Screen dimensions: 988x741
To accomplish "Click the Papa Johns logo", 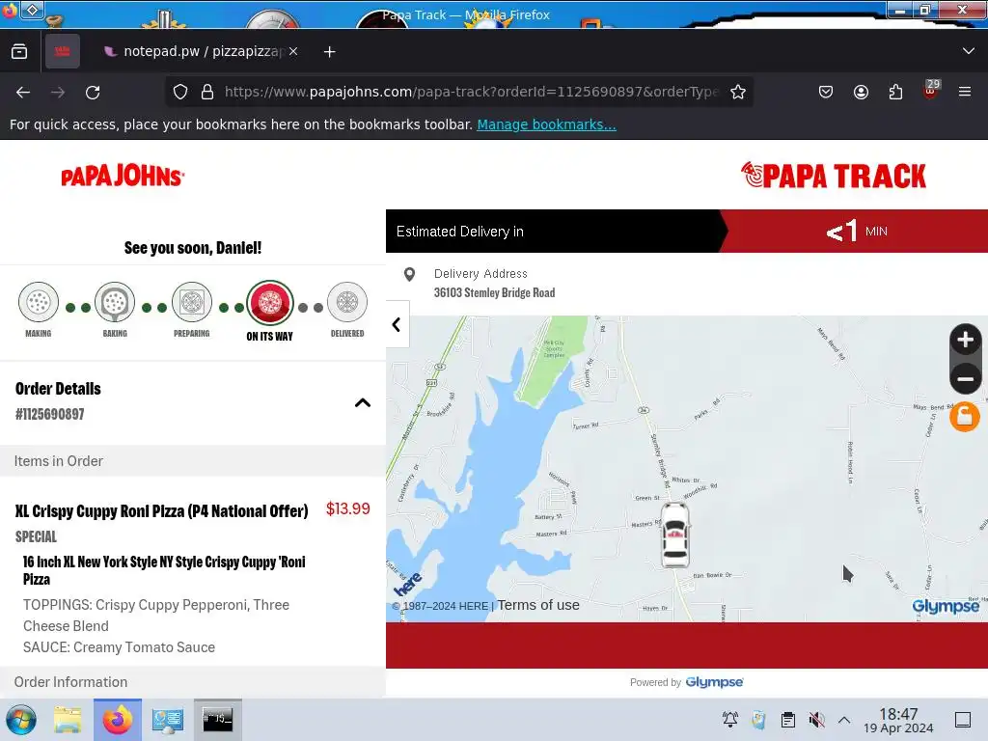I will 123,176.
